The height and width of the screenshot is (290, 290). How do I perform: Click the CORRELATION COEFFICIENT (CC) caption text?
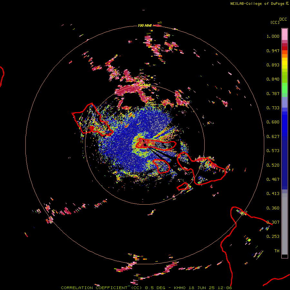pos(101,288)
